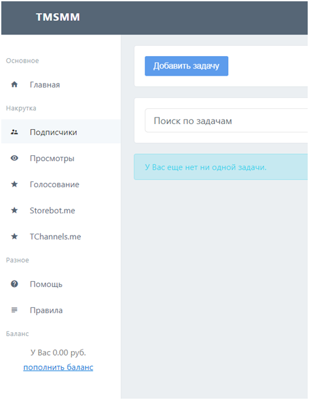
Task: Click the Поиск по задачам search field
Action: point(226,121)
